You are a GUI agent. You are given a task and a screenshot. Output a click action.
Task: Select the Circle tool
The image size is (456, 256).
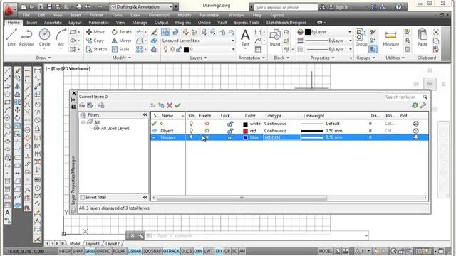tap(44, 38)
